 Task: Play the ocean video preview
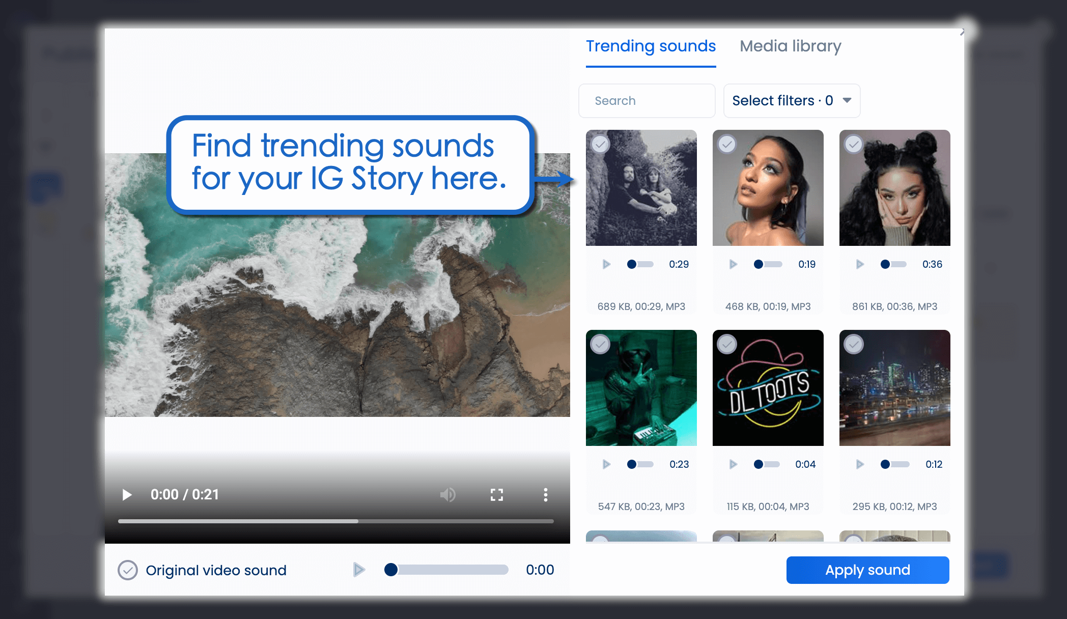pyautogui.click(x=126, y=494)
